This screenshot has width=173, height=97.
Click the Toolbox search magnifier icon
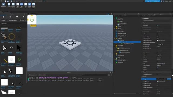pyautogui.click(x=23, y=20)
